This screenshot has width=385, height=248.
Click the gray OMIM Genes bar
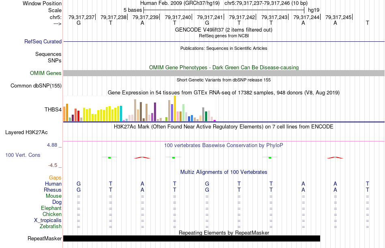(224, 73)
